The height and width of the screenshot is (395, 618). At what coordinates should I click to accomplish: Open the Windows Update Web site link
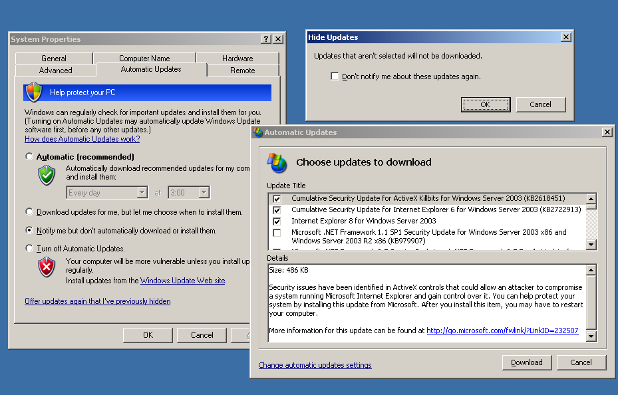coord(183,281)
